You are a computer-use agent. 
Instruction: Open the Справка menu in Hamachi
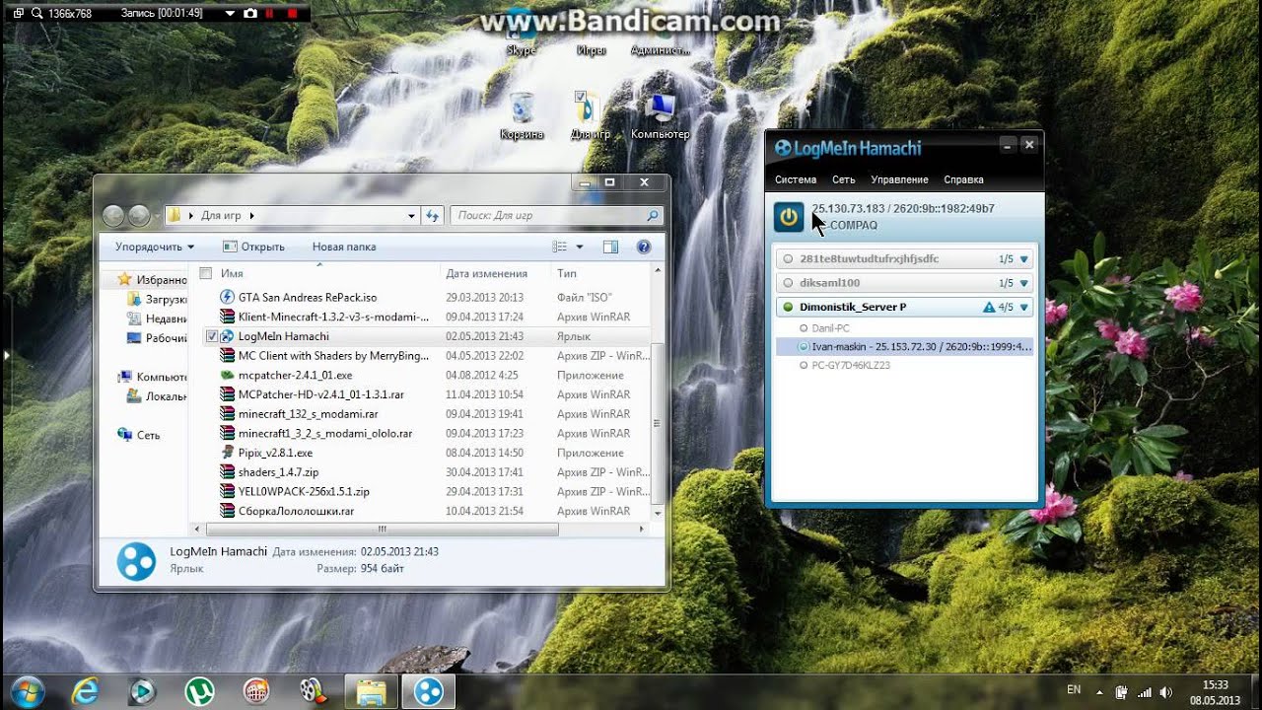coord(963,179)
